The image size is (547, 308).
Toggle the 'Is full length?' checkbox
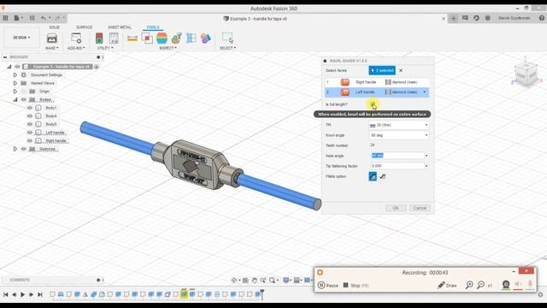373,104
